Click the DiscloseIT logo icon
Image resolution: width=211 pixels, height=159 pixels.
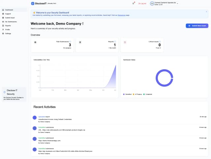point(33,3)
